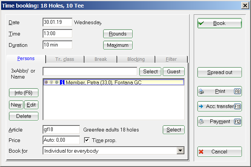This screenshot has width=251, height=167.
Task: Click the Delete button
Action: click(24, 116)
